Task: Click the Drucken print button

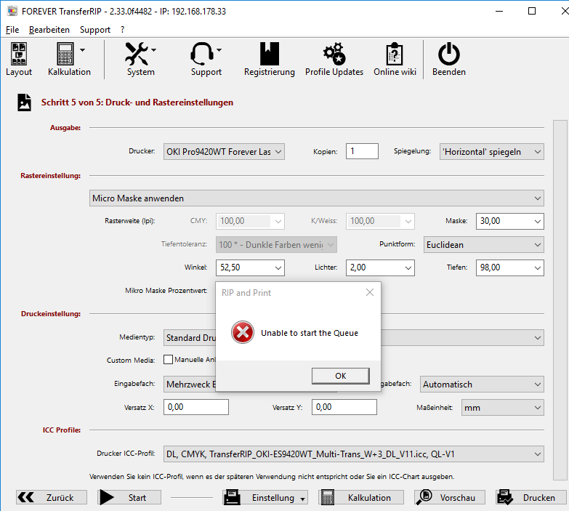Action: coord(531,498)
